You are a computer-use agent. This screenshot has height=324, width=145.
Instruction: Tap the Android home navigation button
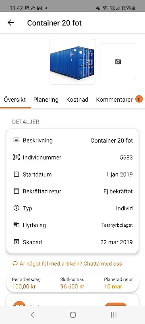73,315
